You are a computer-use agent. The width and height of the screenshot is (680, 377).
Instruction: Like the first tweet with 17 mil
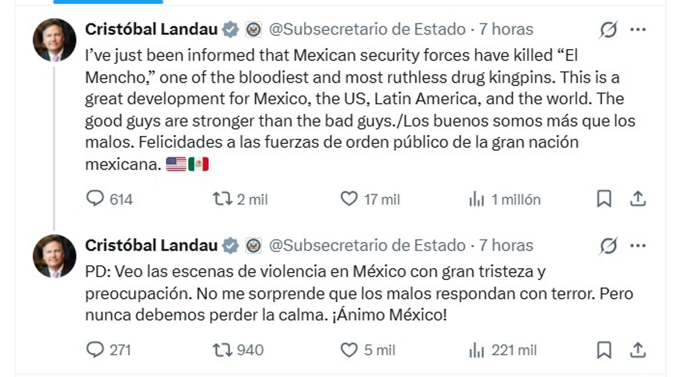coord(349,199)
